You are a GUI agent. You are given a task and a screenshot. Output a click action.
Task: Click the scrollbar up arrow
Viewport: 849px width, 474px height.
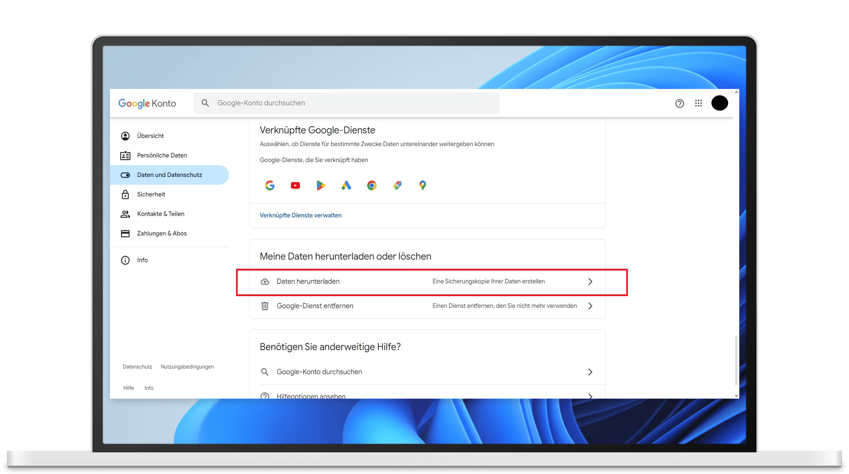pyautogui.click(x=736, y=92)
